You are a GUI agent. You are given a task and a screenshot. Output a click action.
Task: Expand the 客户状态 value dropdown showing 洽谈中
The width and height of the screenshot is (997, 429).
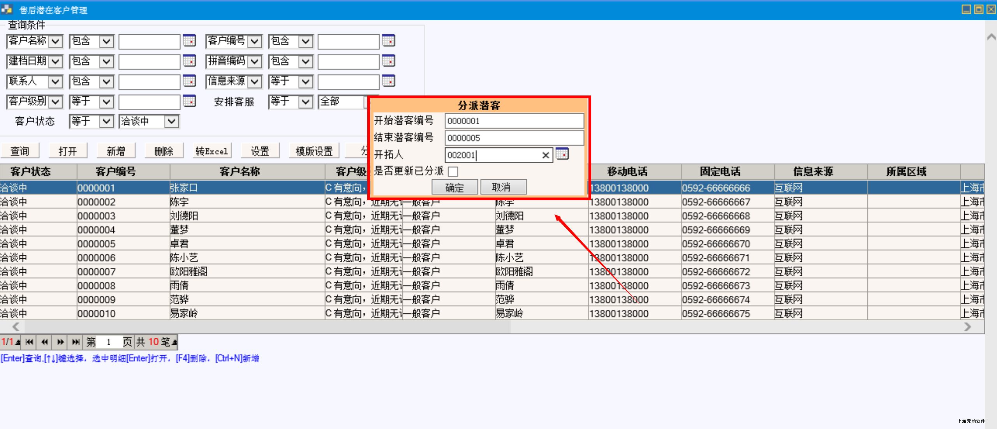pos(171,122)
